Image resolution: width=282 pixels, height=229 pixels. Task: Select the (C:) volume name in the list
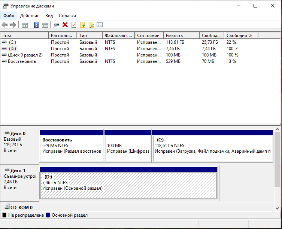12,42
